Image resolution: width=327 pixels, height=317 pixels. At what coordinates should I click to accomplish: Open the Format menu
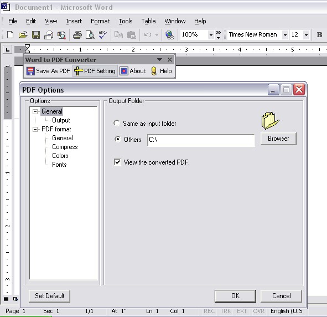100,21
